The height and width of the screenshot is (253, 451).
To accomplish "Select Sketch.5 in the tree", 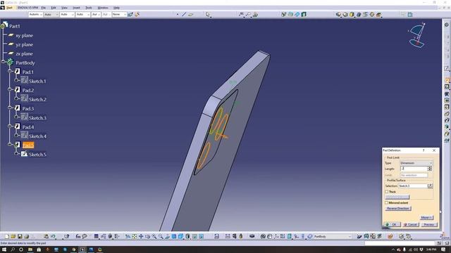I will pyautogui.click(x=37, y=155).
